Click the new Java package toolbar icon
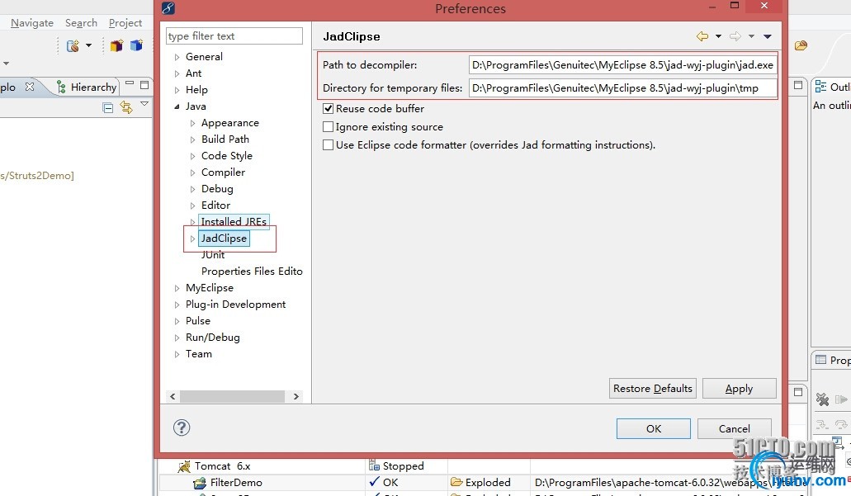This screenshot has width=851, height=496. pos(116,45)
